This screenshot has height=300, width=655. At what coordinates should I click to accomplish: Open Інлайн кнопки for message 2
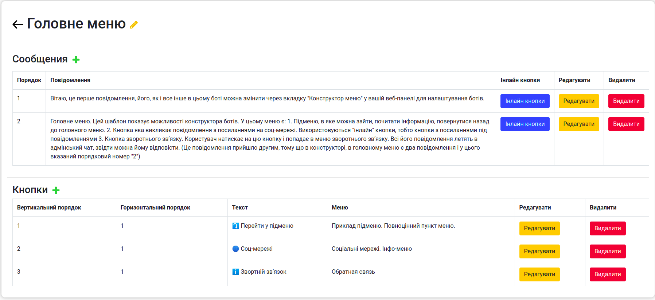525,124
